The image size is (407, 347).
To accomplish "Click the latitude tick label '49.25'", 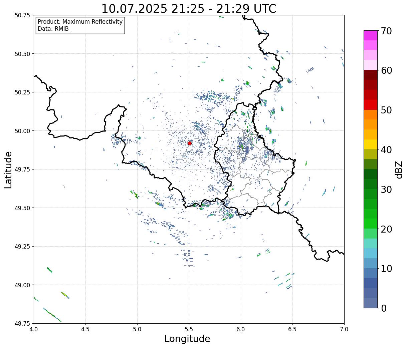I will pyautogui.click(x=22, y=247).
